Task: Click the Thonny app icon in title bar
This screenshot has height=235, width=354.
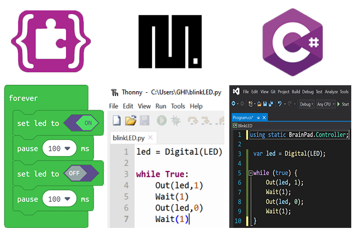Action: coord(115,92)
